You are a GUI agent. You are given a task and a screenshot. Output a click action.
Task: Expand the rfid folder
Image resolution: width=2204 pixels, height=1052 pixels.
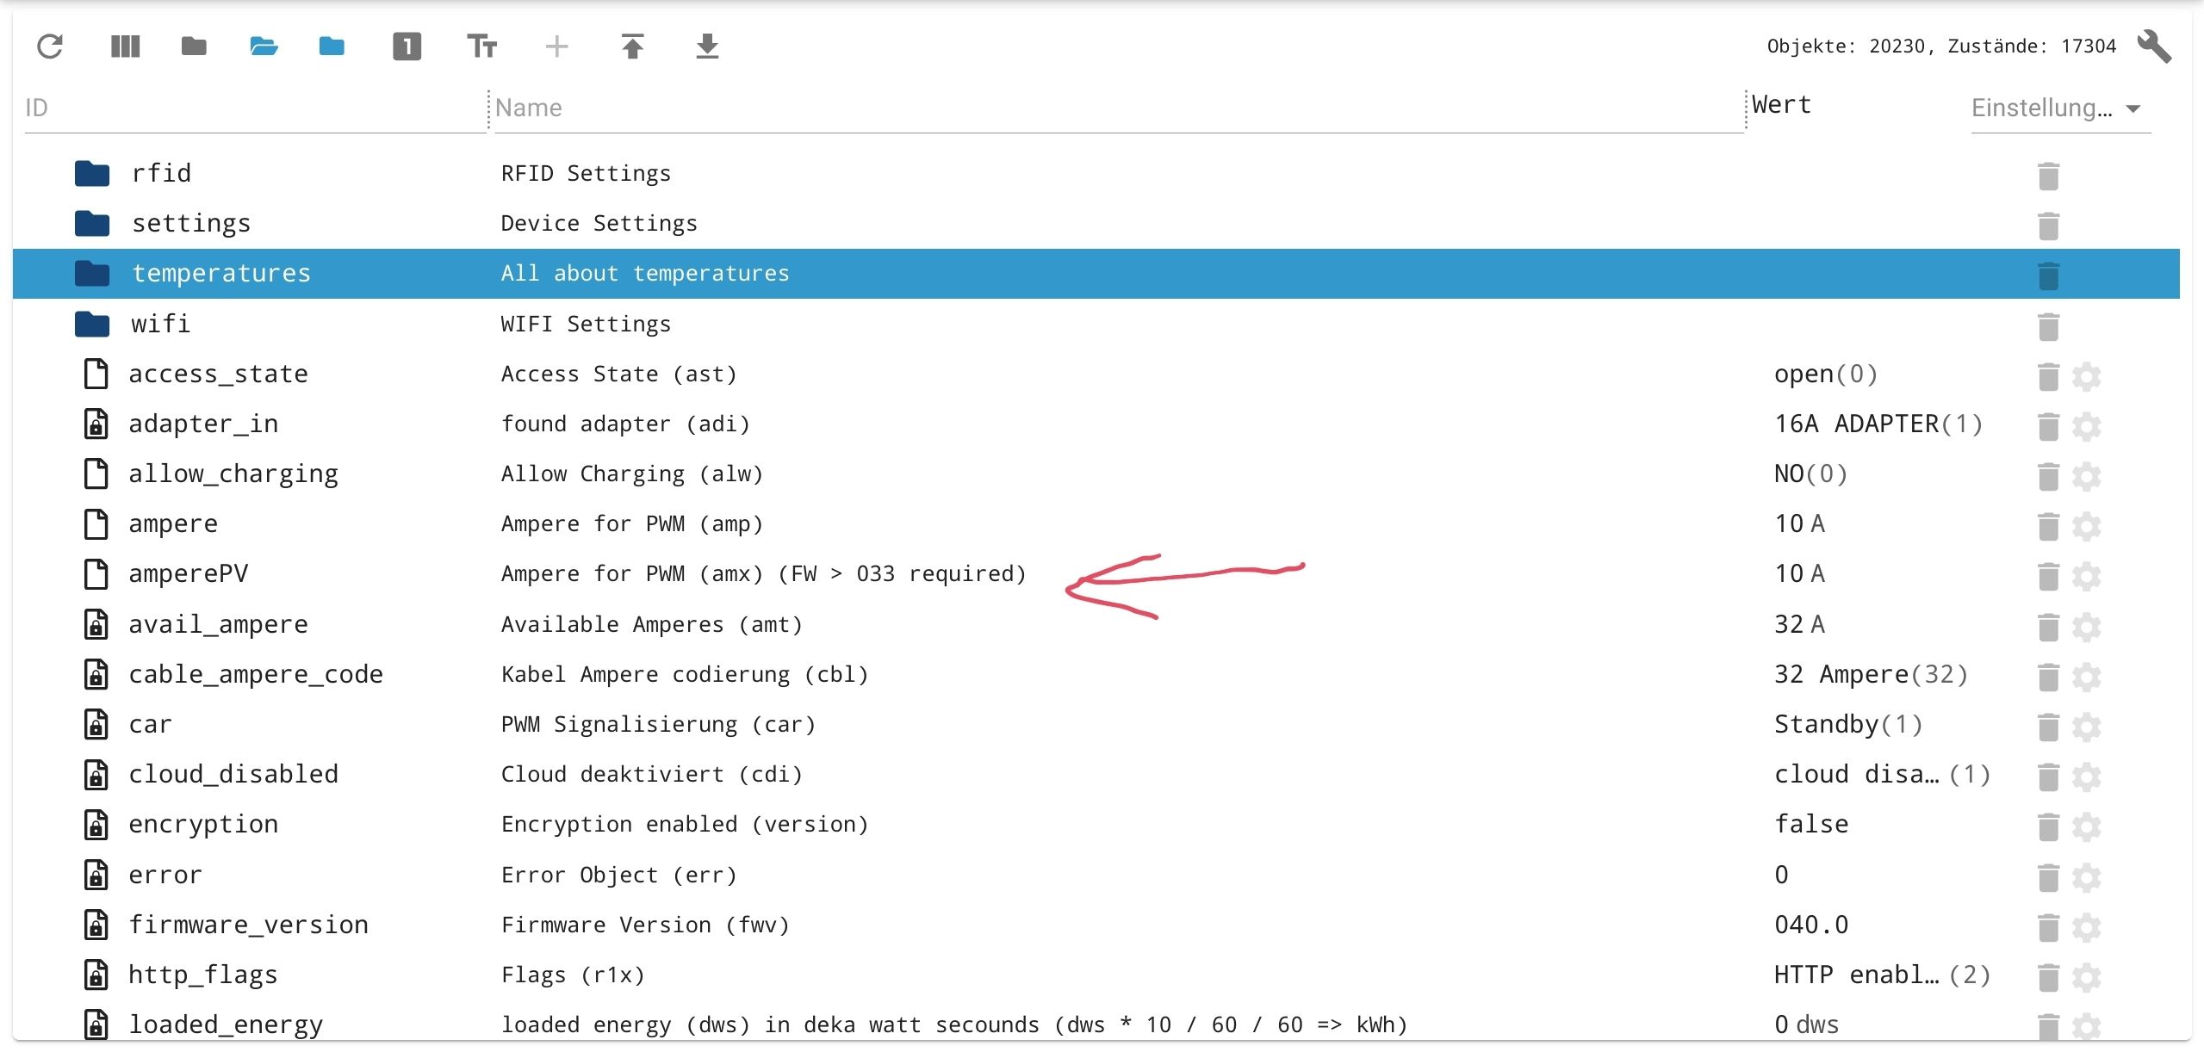[92, 175]
